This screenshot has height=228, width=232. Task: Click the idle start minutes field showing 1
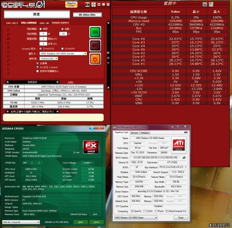43,39
